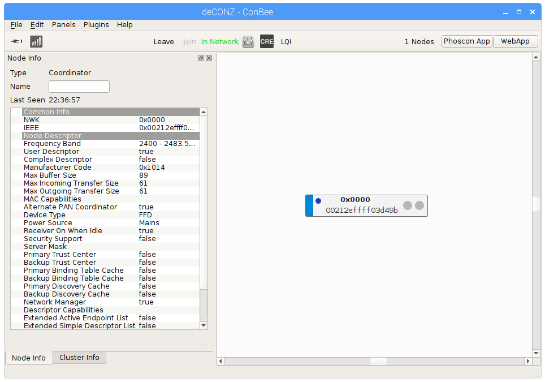Open the network settings sliders icon

(x=248, y=41)
